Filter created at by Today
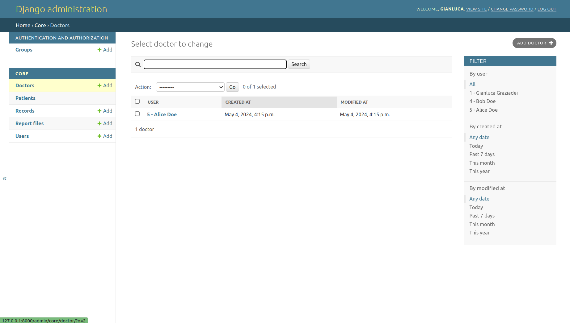Screen dimensions: 570x323 click(x=476, y=146)
